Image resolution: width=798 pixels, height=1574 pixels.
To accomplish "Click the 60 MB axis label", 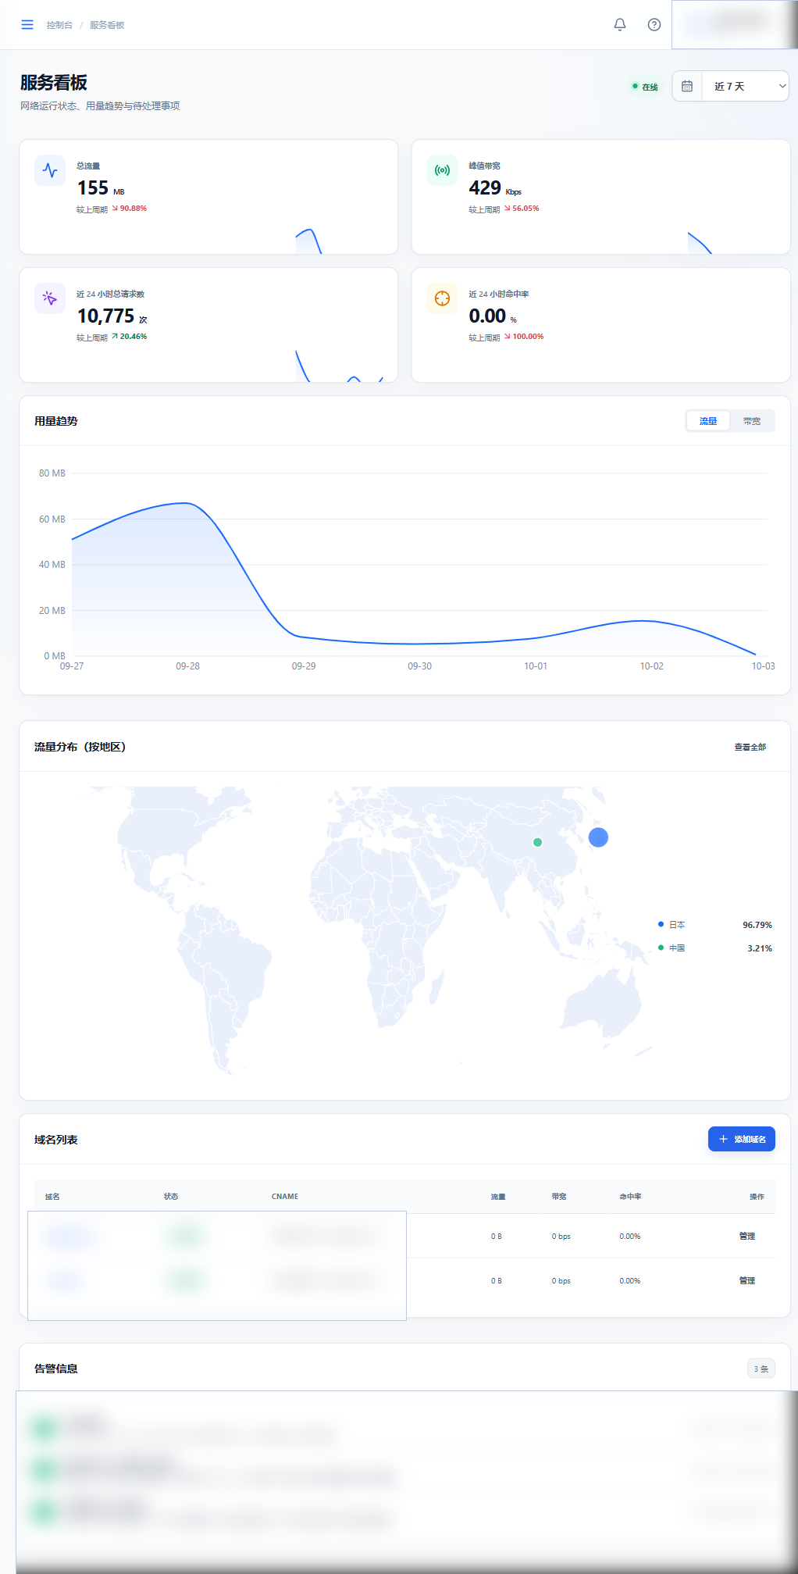I will (x=52, y=519).
